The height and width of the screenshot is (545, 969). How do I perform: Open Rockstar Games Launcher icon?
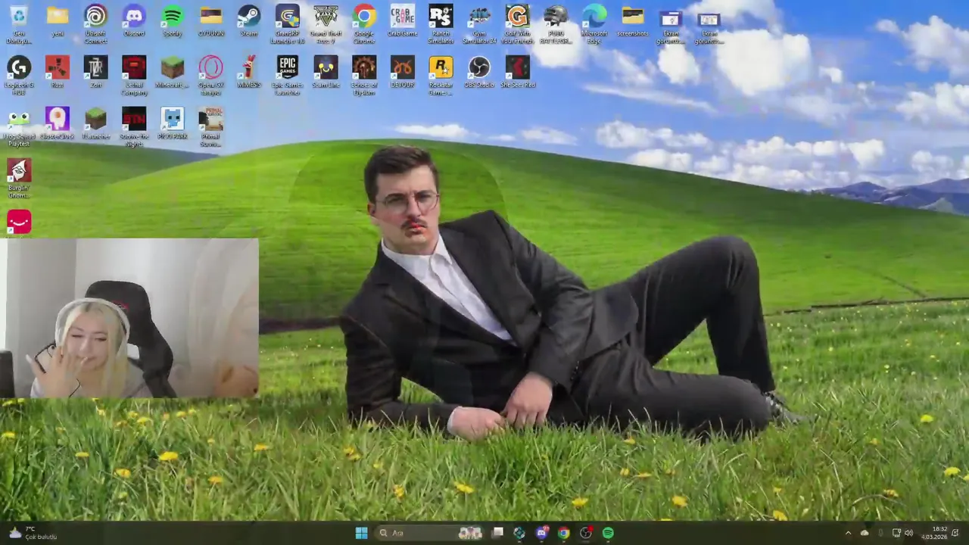(x=441, y=76)
